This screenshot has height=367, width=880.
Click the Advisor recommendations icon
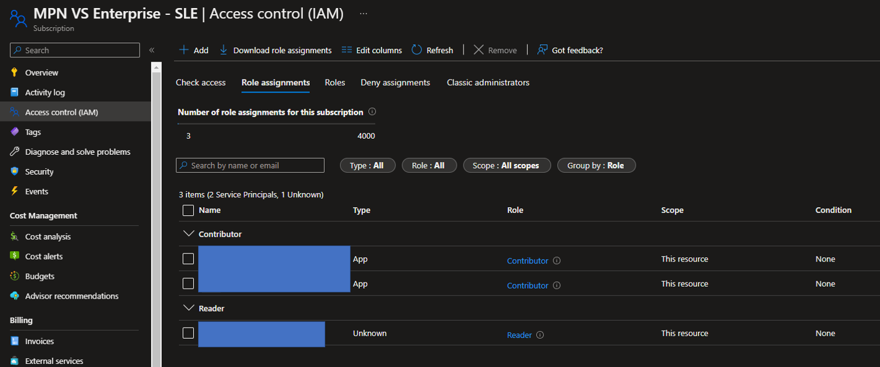(15, 296)
